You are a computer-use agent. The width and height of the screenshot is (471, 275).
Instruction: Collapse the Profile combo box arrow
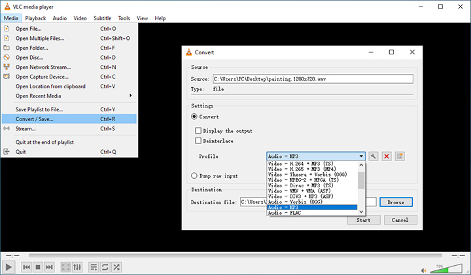click(361, 156)
